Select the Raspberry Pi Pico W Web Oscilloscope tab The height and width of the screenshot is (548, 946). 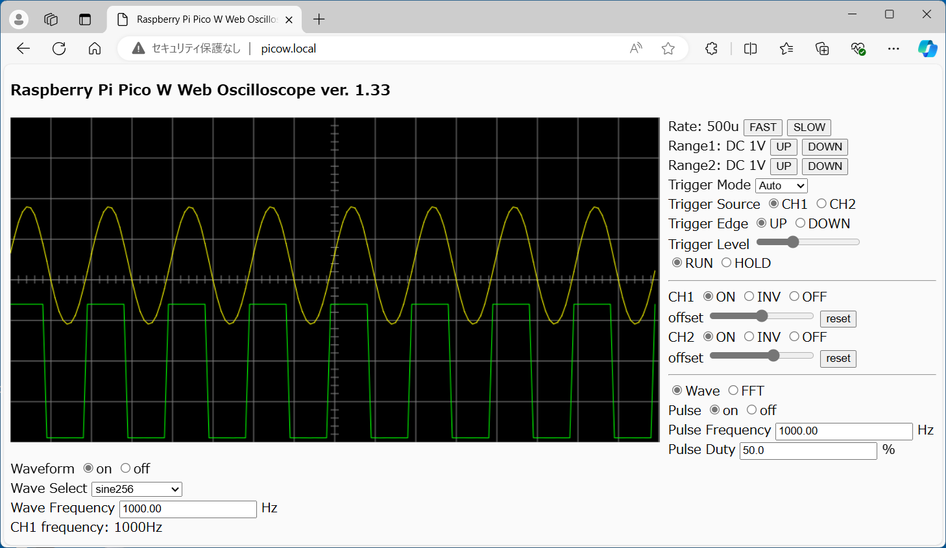[206, 19]
